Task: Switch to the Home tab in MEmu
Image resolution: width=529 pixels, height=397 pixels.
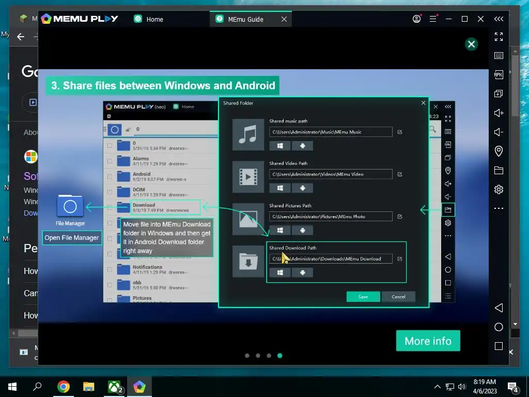Action: coord(148,19)
